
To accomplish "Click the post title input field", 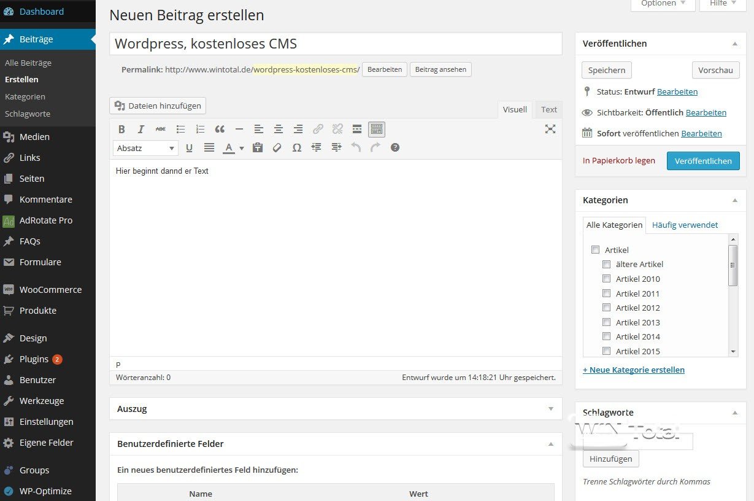I will 336,44.
